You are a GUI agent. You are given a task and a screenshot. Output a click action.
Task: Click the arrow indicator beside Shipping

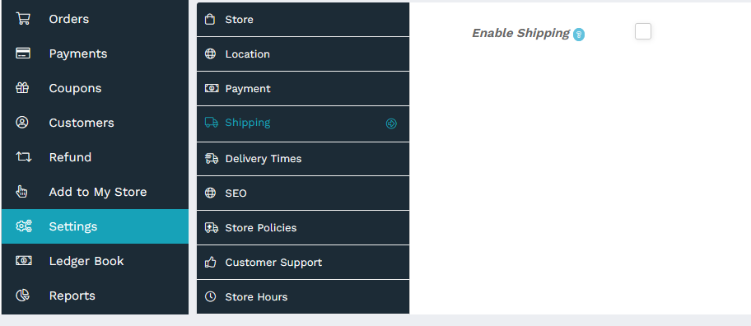click(x=391, y=124)
